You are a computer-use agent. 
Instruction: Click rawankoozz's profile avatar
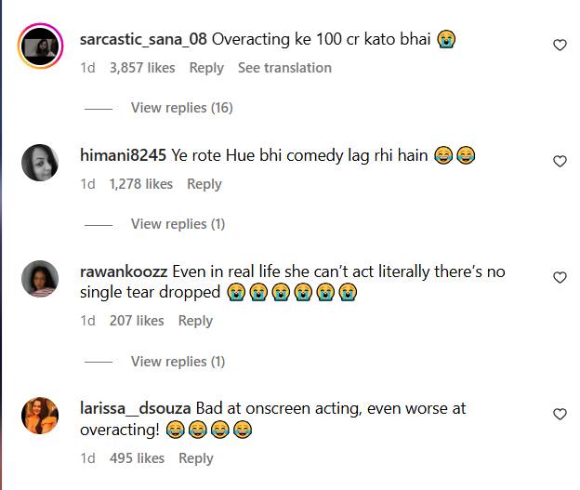(x=41, y=279)
